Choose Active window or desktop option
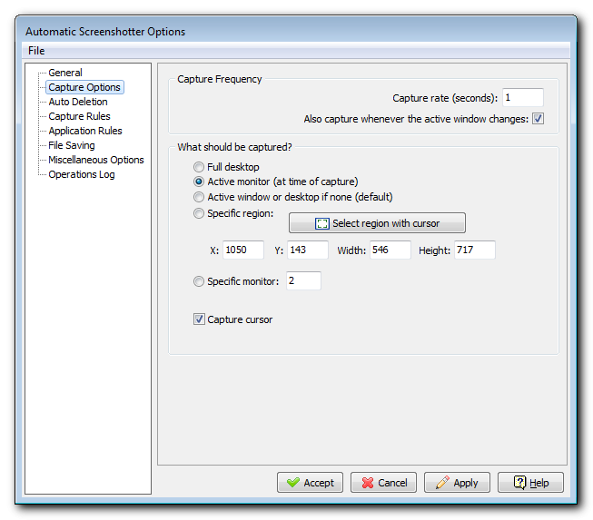This screenshot has width=593, height=520. [x=199, y=197]
